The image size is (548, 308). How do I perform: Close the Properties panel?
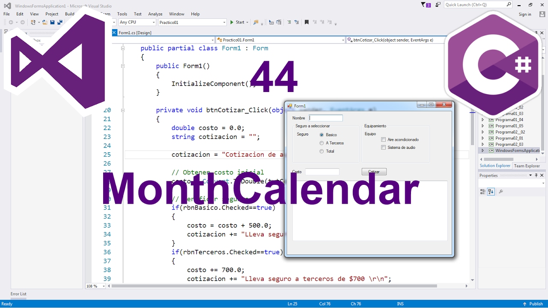click(x=542, y=175)
